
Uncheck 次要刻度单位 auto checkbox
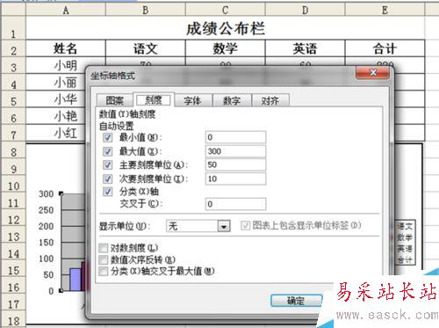[107, 179]
